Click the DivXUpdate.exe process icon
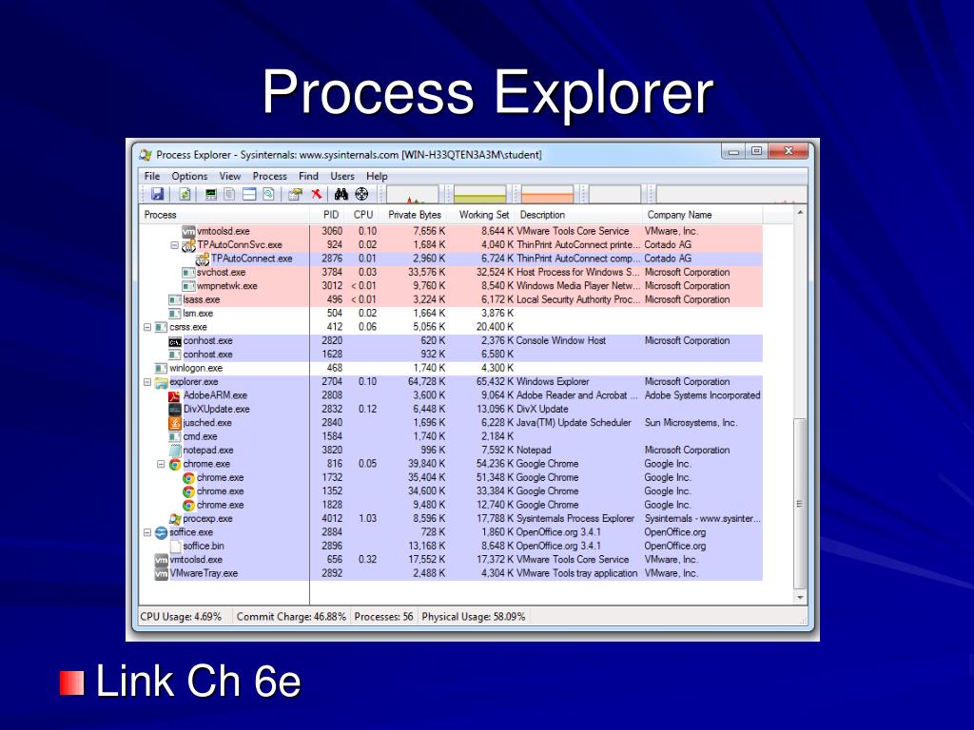Screen dimensions: 974x730 click(x=175, y=409)
